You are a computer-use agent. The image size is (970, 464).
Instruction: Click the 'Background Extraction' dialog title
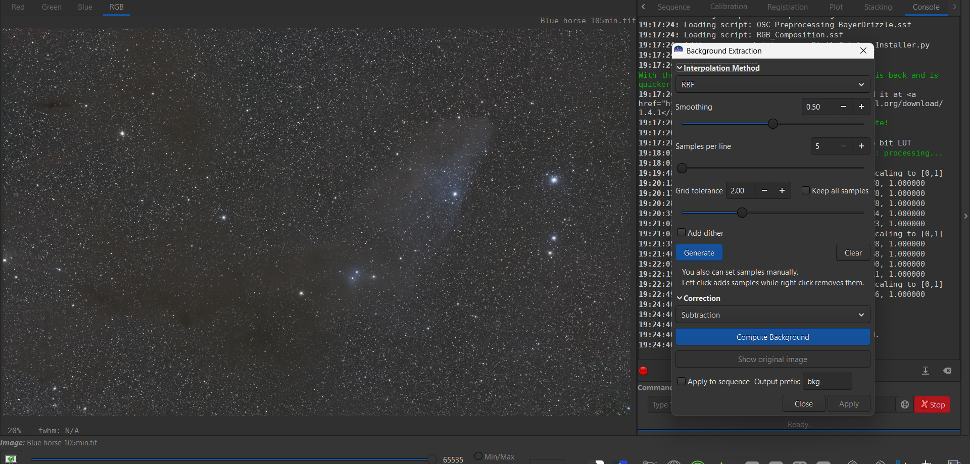click(x=724, y=50)
